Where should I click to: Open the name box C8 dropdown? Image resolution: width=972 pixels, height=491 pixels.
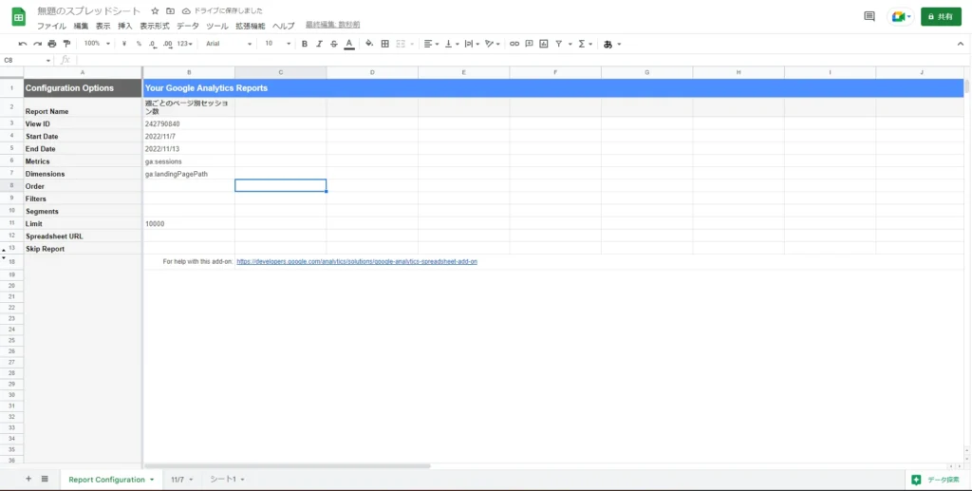48,60
